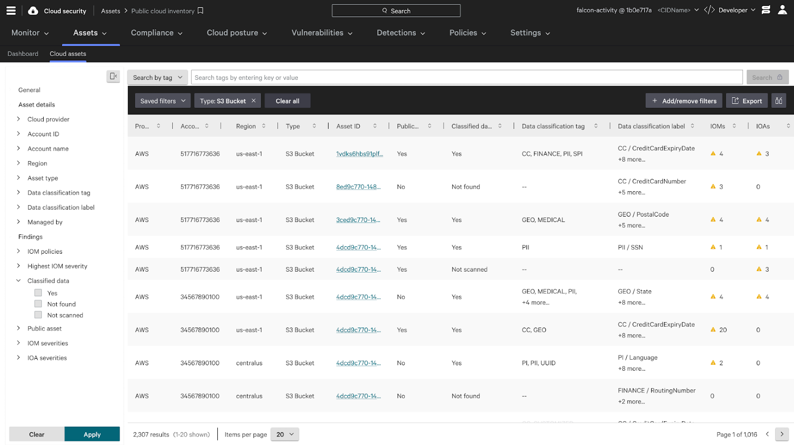Expand the Account ID filter
The width and height of the screenshot is (794, 445).
(18, 134)
